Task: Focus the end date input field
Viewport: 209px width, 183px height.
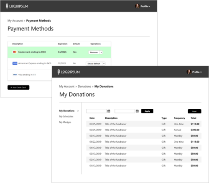Action: [x=125, y=111]
